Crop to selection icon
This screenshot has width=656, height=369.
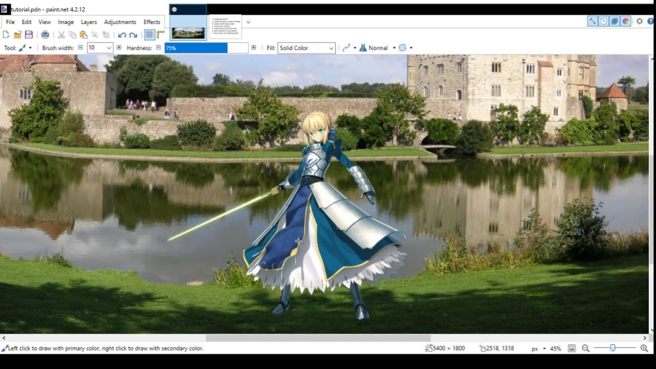tap(95, 35)
